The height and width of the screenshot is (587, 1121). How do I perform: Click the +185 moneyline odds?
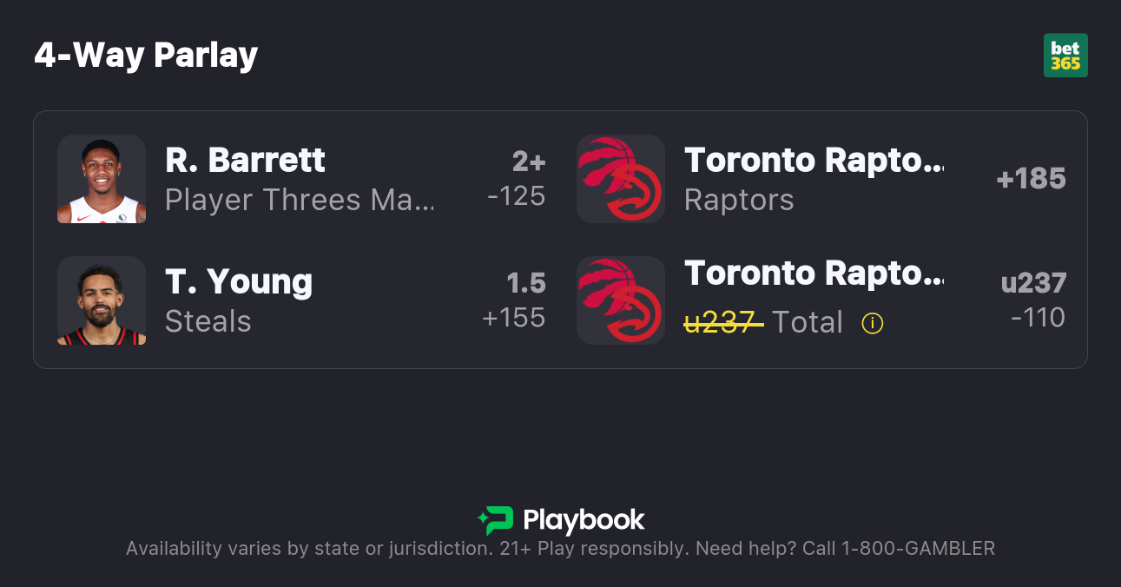point(1031,179)
